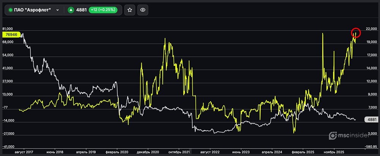Click the left axis label -27,000
The height and width of the screenshot is (156, 380).
click(x=8, y=134)
